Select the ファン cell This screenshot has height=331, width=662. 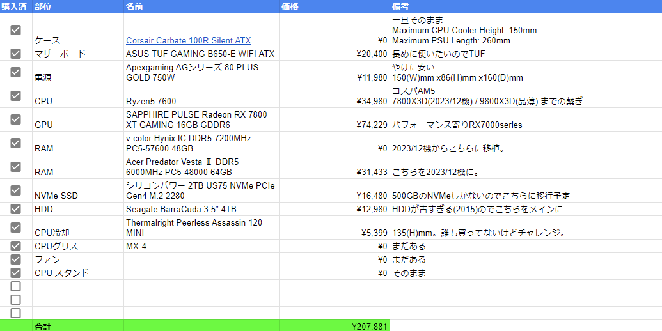(78, 259)
